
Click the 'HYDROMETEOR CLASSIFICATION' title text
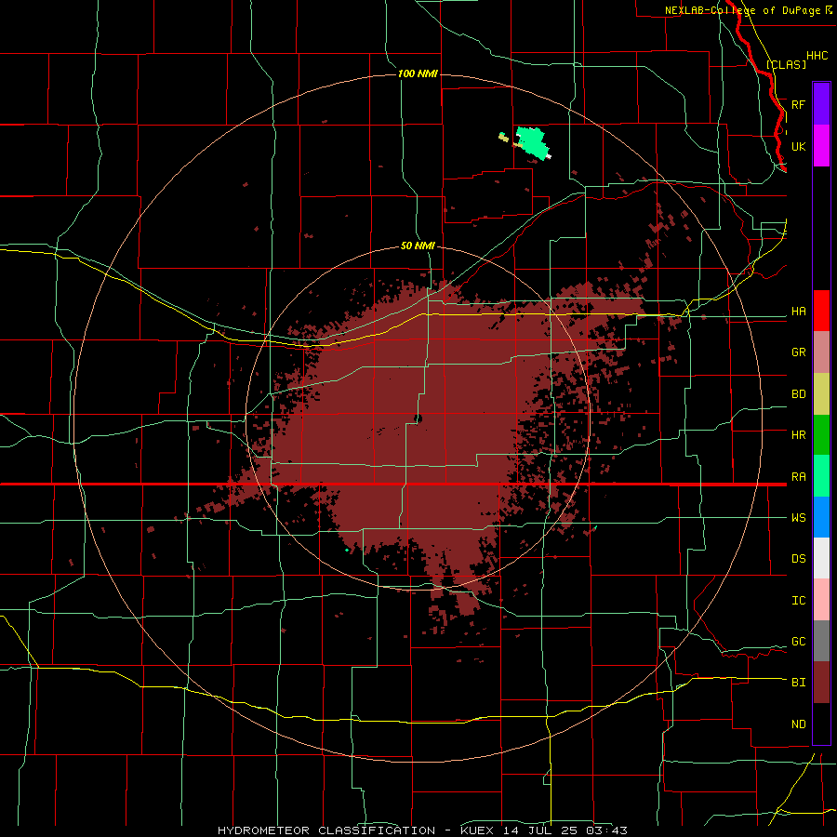[x=326, y=830]
